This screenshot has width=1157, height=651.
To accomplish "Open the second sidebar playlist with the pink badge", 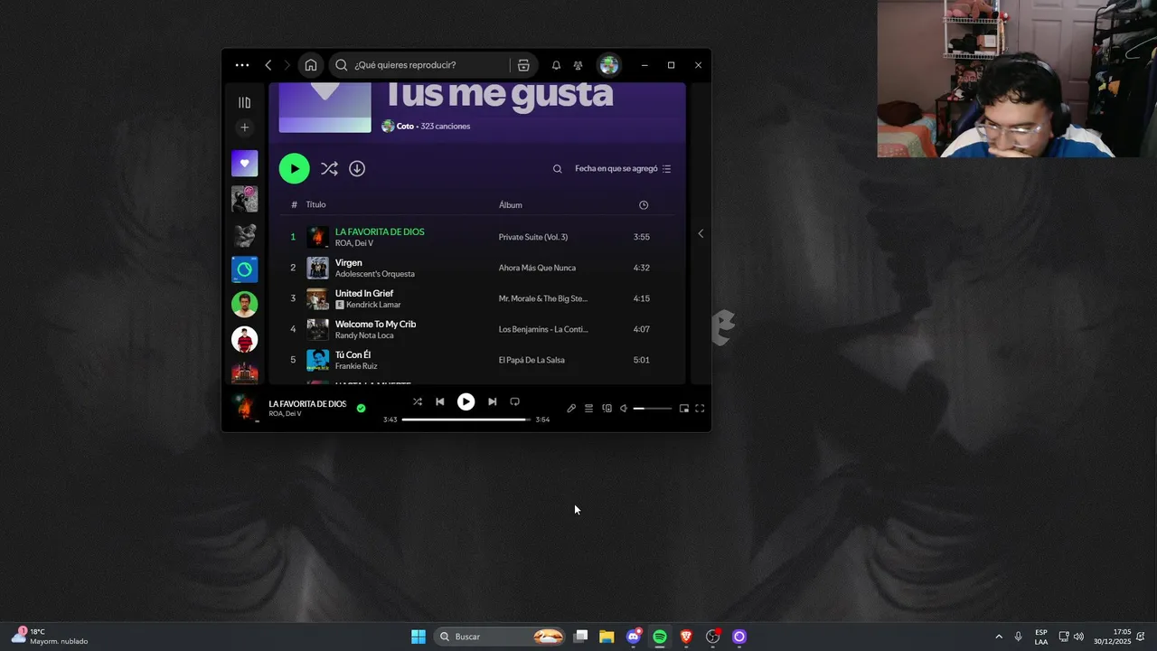I will (244, 199).
